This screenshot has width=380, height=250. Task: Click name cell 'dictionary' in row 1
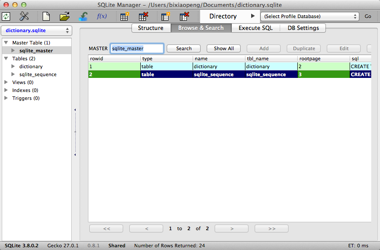(219, 66)
